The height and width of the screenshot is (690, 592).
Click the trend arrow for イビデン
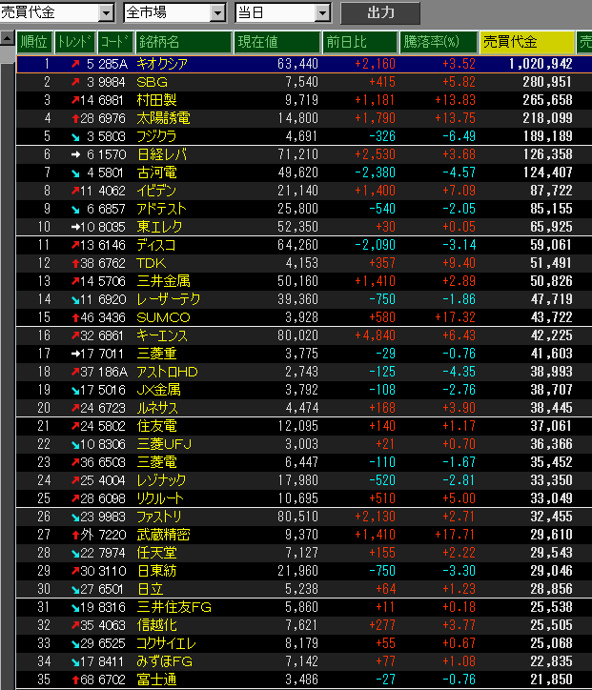pyautogui.click(x=75, y=191)
